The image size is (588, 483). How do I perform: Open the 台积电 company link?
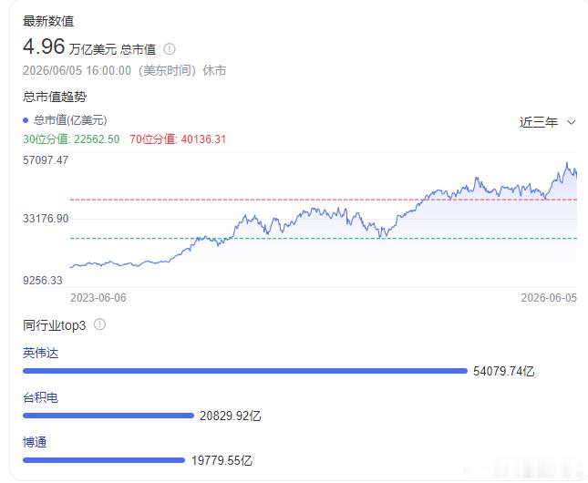40,397
